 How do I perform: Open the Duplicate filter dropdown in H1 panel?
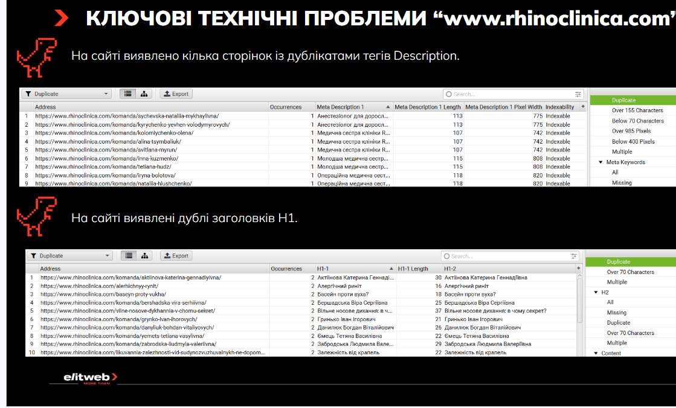(70, 256)
